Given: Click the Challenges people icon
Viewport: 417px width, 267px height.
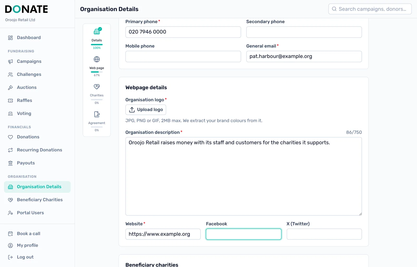Looking at the screenshot, I should tap(10, 74).
